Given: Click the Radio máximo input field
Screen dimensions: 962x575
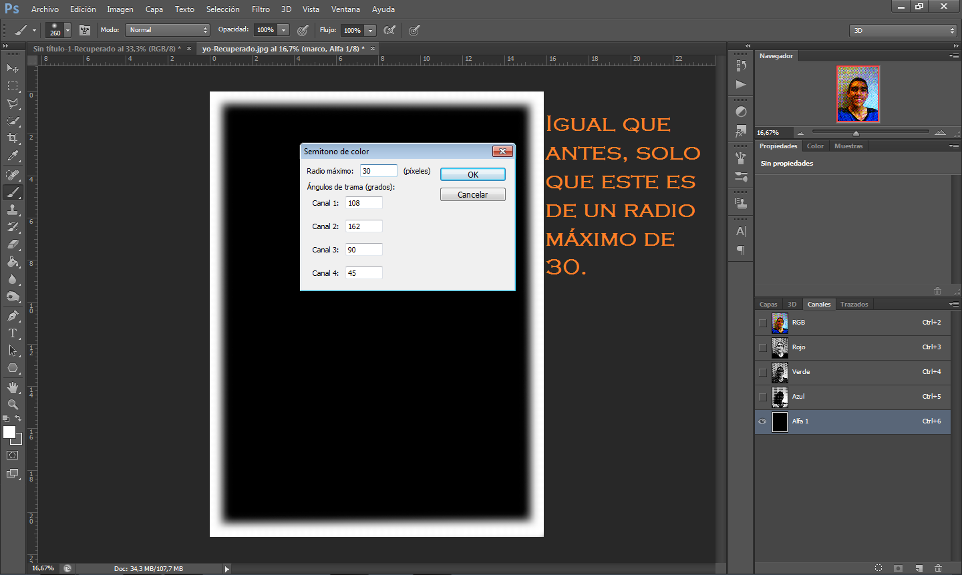Looking at the screenshot, I should pyautogui.click(x=379, y=171).
